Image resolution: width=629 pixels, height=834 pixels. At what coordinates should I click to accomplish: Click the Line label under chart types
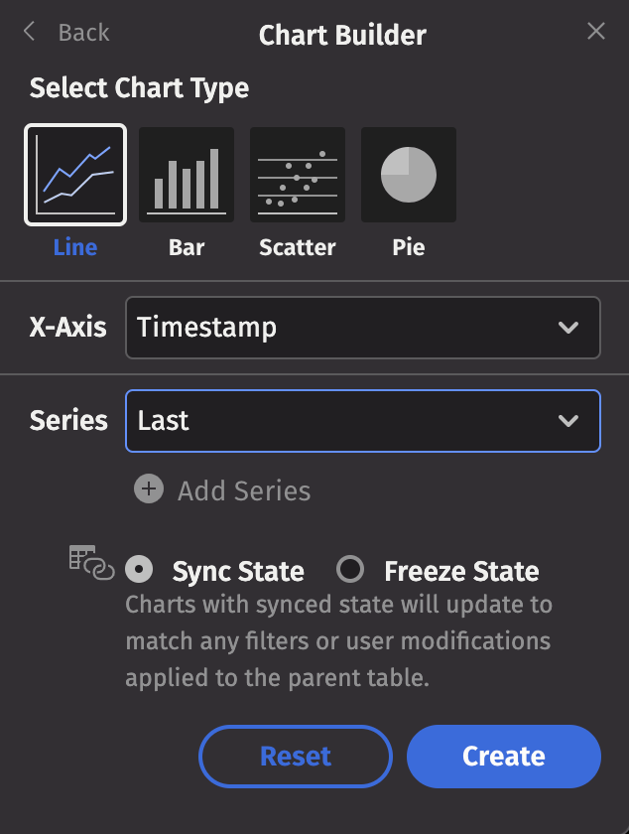(x=75, y=246)
